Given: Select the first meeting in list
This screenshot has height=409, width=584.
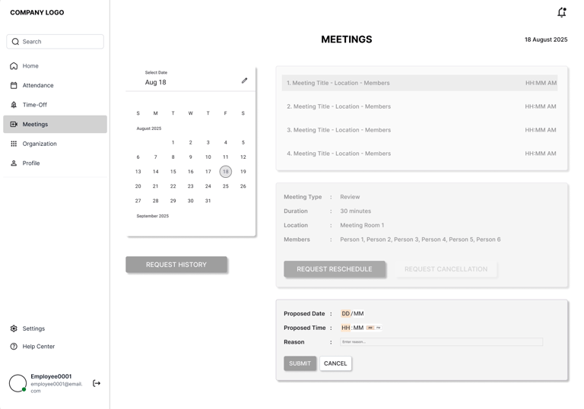Looking at the screenshot, I should click(x=420, y=83).
